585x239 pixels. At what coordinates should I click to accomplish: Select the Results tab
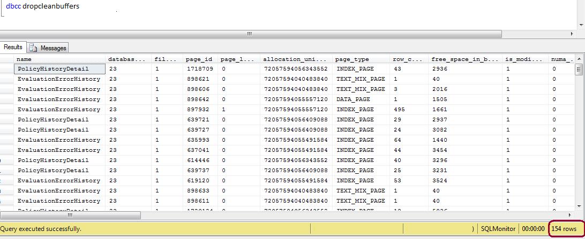click(13, 48)
